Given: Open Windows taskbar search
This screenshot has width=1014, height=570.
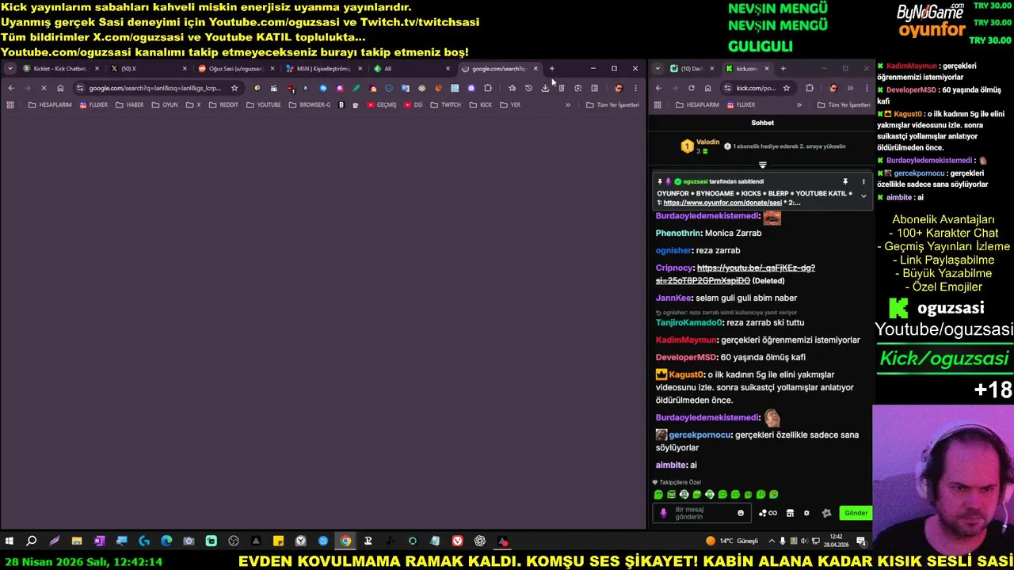Looking at the screenshot, I should click(32, 541).
